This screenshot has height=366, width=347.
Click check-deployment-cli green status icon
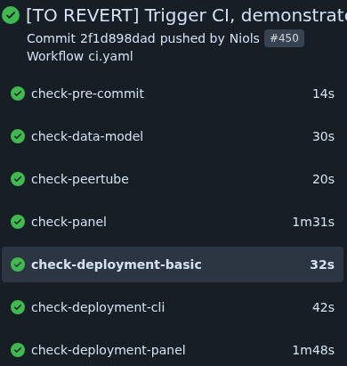(18, 307)
